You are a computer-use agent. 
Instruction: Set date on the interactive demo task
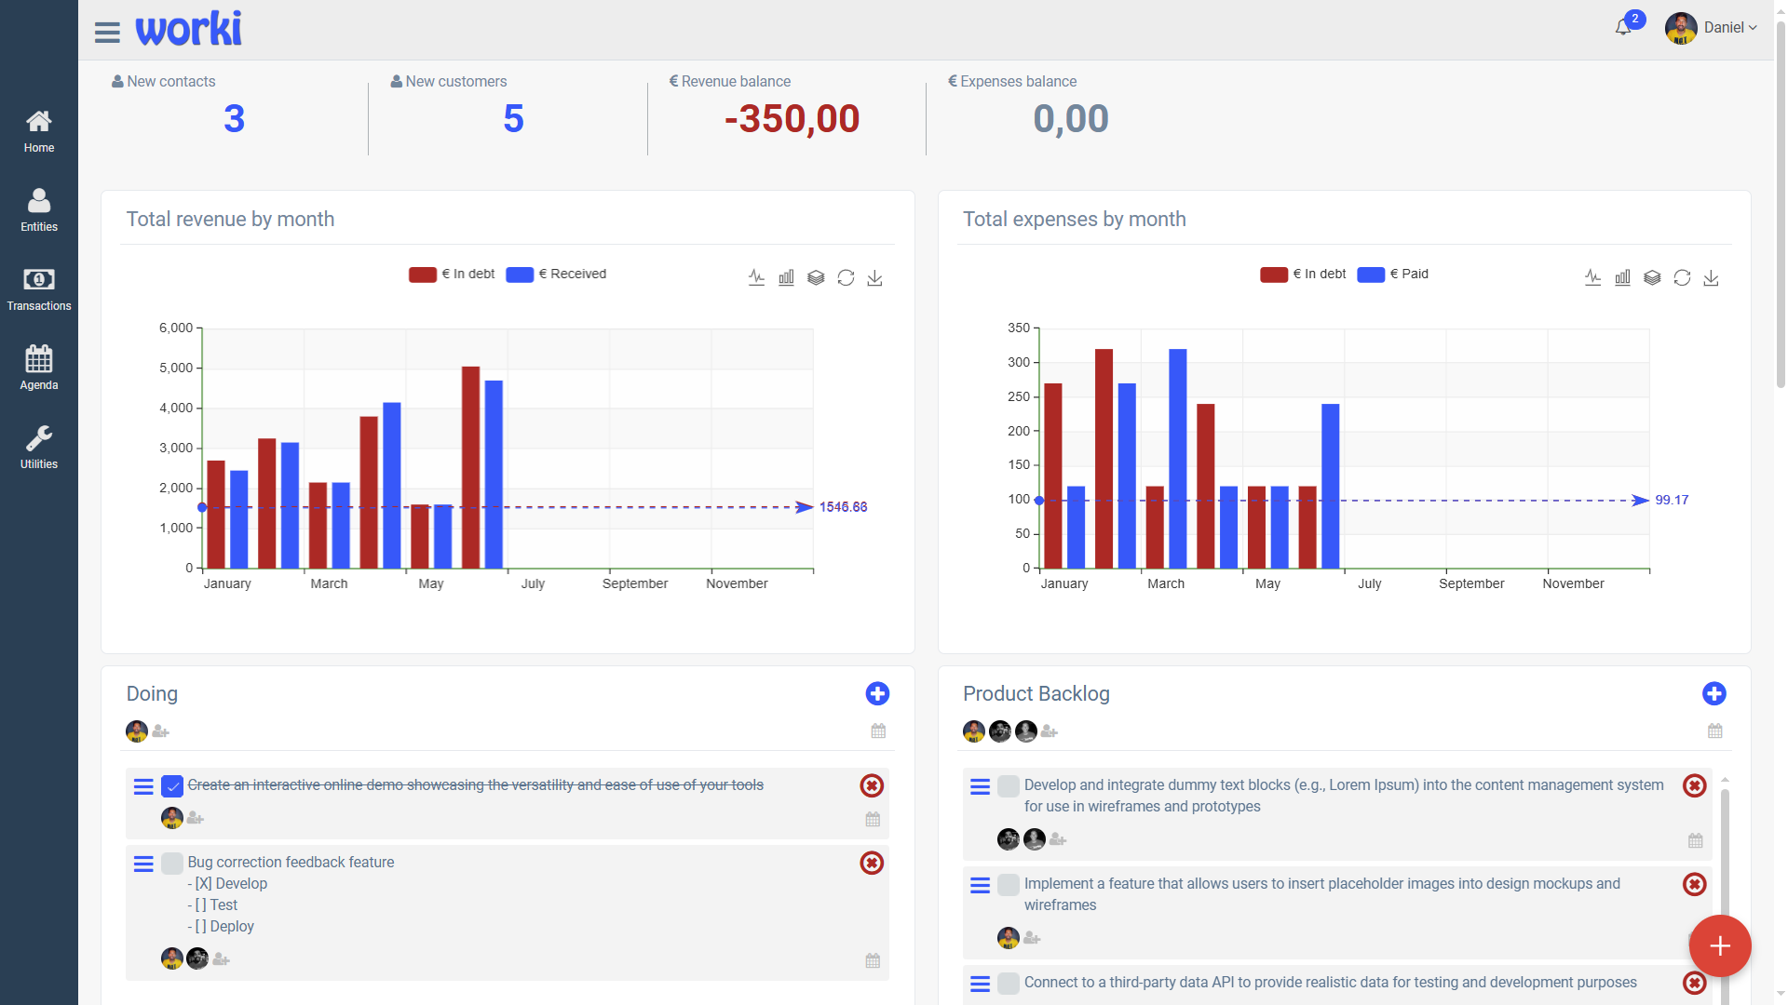click(873, 819)
